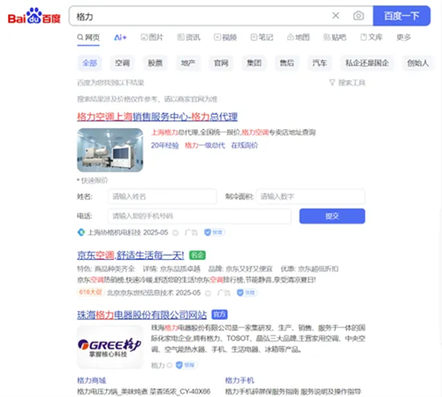
Task: Open 京东空调,舒适生活每一天 result
Action: [131, 255]
